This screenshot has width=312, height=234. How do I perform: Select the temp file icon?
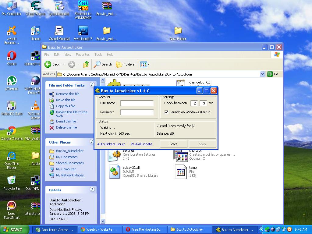pos(181,172)
